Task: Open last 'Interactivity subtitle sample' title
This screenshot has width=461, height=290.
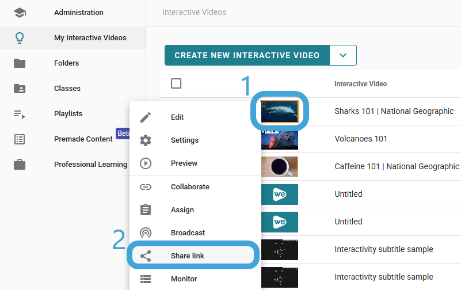Action: coord(384,277)
